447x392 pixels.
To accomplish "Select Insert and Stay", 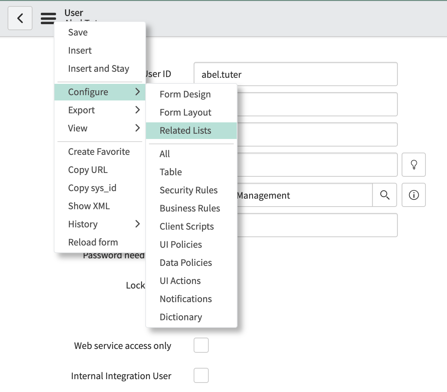I will tap(98, 68).
